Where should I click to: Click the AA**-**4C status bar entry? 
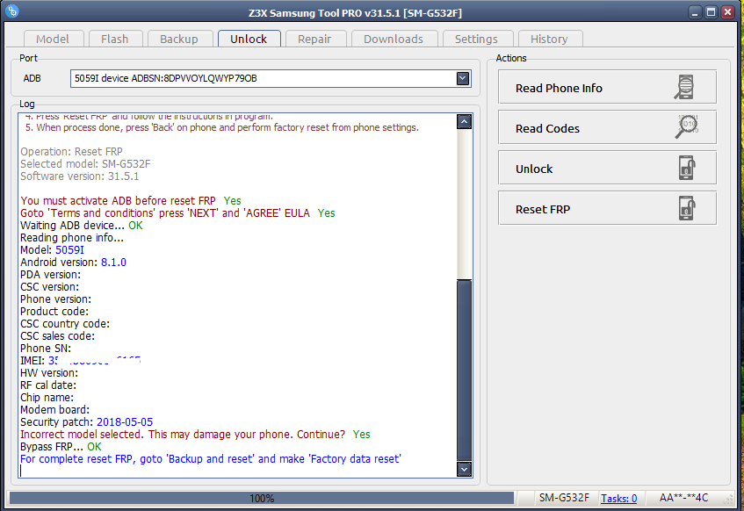683,498
